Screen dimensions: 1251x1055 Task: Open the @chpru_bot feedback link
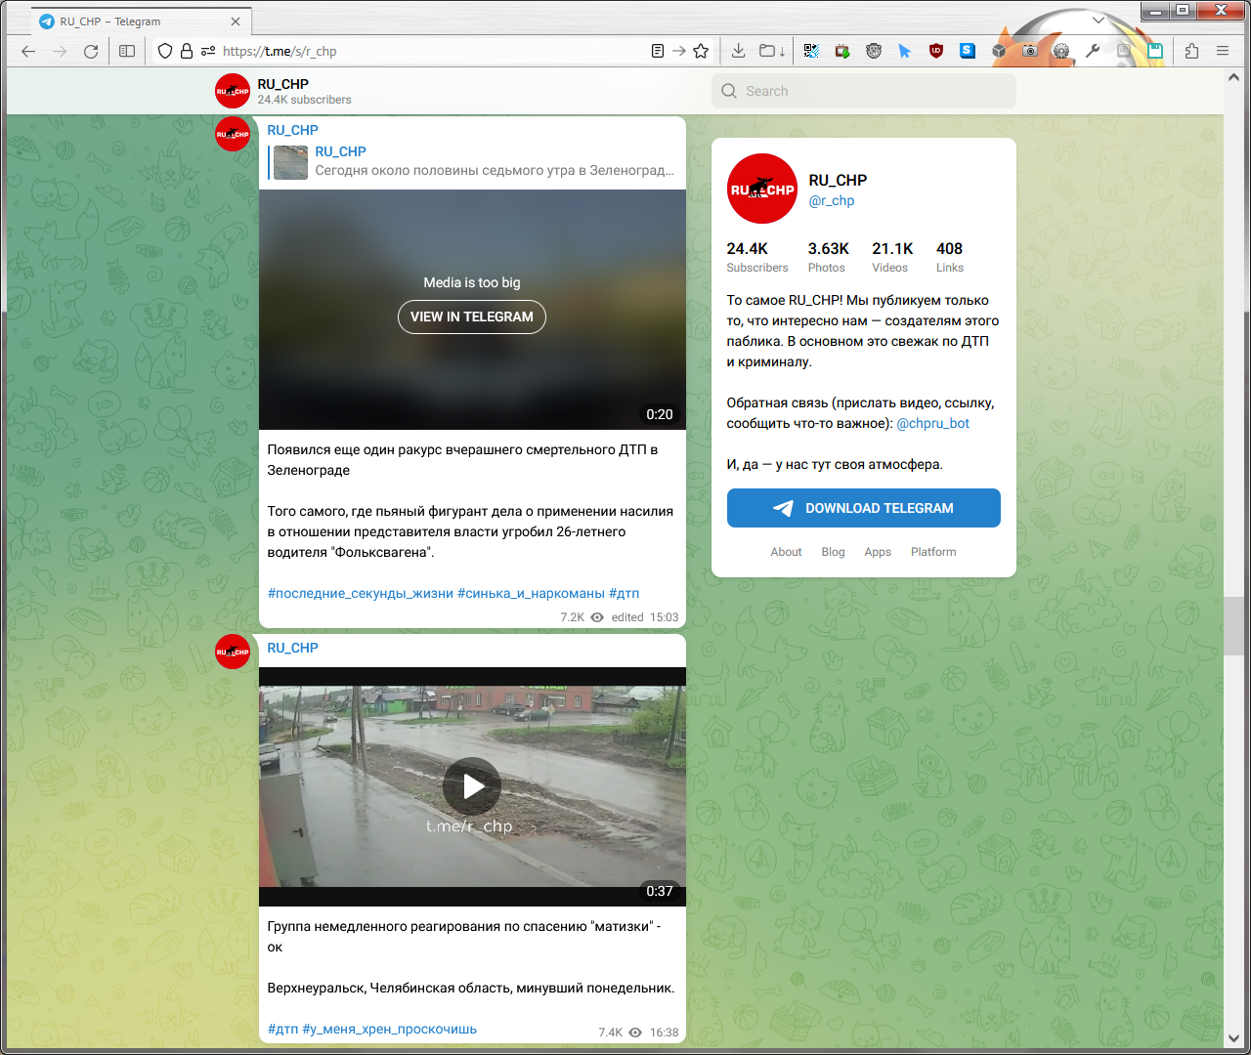(x=933, y=423)
